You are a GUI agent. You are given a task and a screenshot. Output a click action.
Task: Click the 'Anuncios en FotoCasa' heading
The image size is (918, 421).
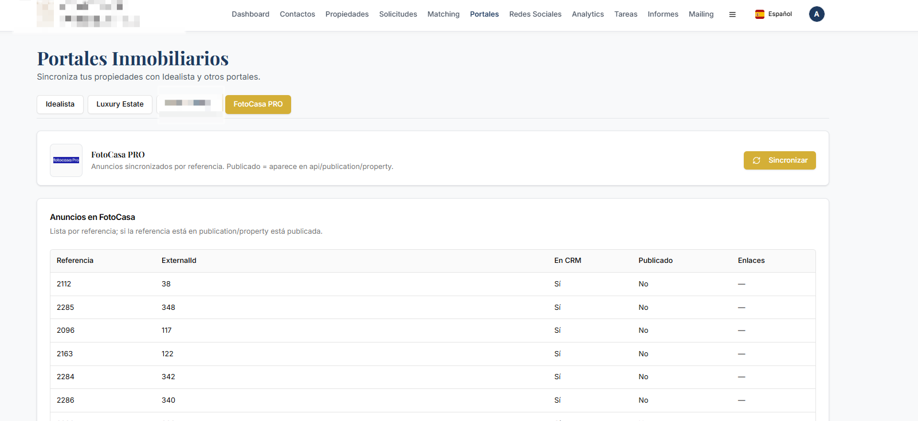point(92,217)
